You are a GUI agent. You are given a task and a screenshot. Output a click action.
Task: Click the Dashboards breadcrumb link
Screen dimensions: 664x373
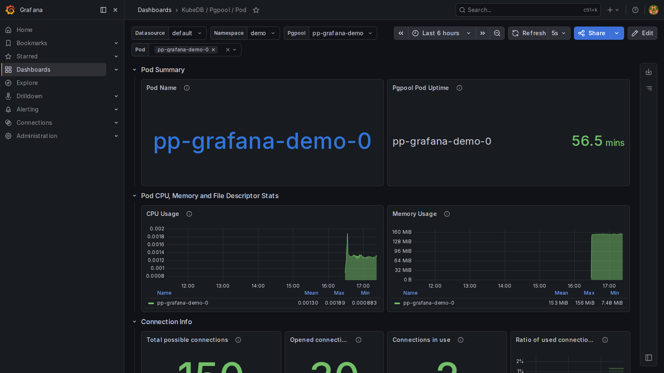coord(154,10)
